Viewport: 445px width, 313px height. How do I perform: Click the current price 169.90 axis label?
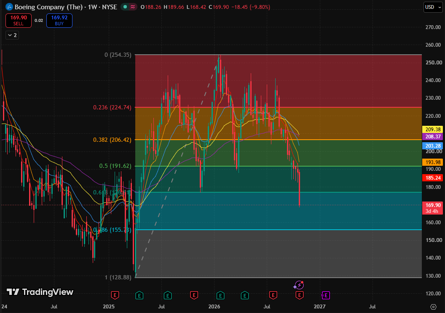pyautogui.click(x=433, y=208)
